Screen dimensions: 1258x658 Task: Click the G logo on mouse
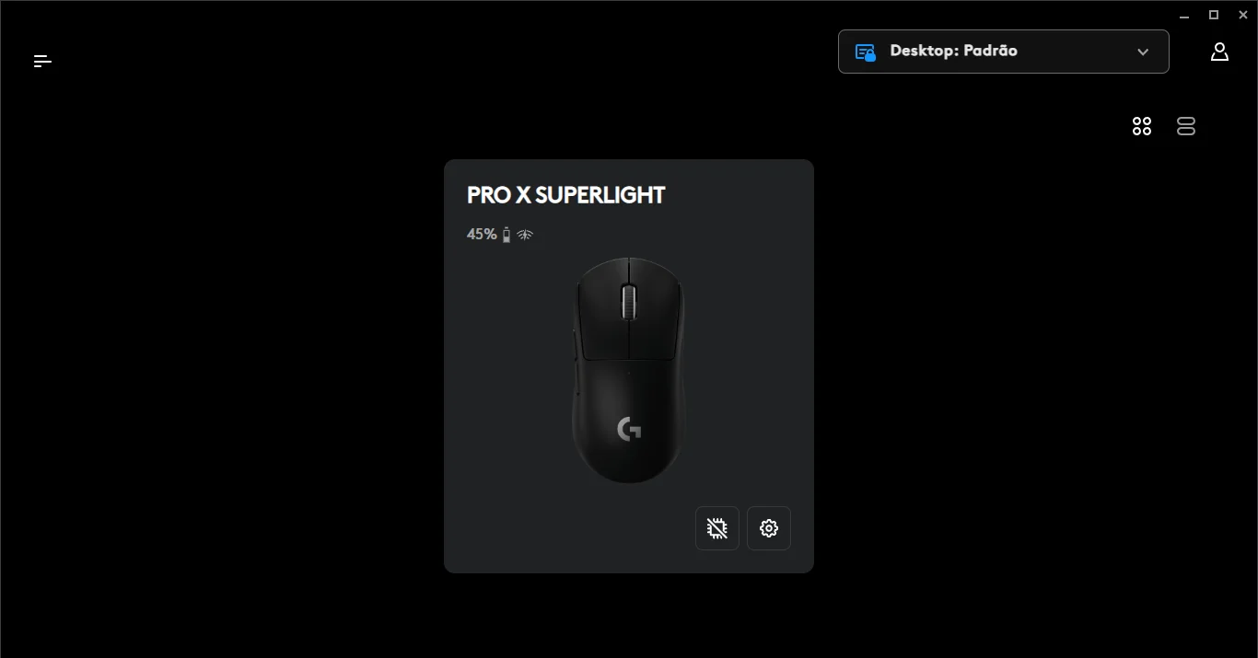(629, 428)
